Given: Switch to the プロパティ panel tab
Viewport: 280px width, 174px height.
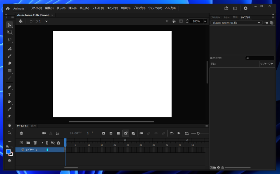Looking at the screenshot, I should (216, 17).
